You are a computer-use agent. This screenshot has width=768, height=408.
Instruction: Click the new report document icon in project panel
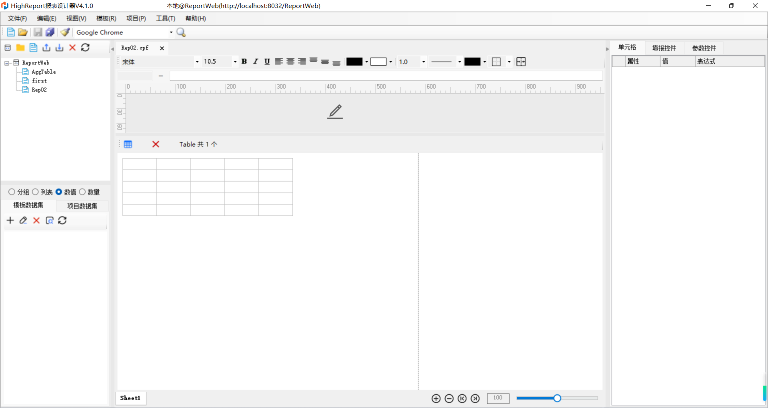click(34, 48)
